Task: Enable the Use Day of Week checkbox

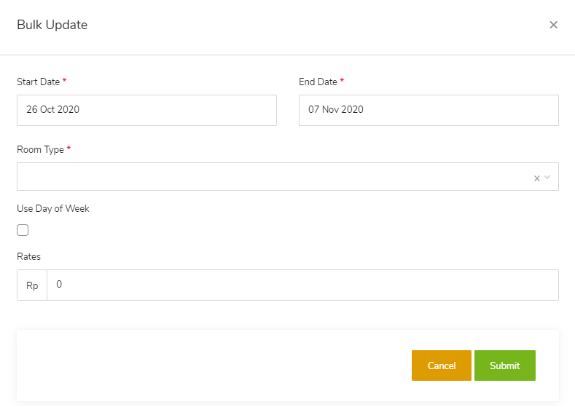Action: tap(23, 230)
